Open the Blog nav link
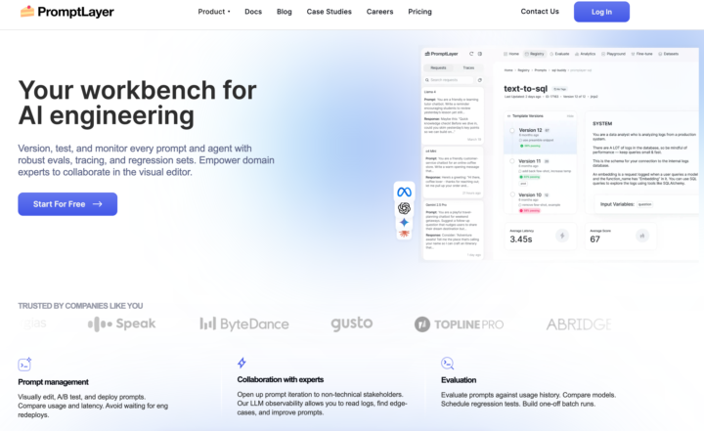 pyautogui.click(x=285, y=12)
